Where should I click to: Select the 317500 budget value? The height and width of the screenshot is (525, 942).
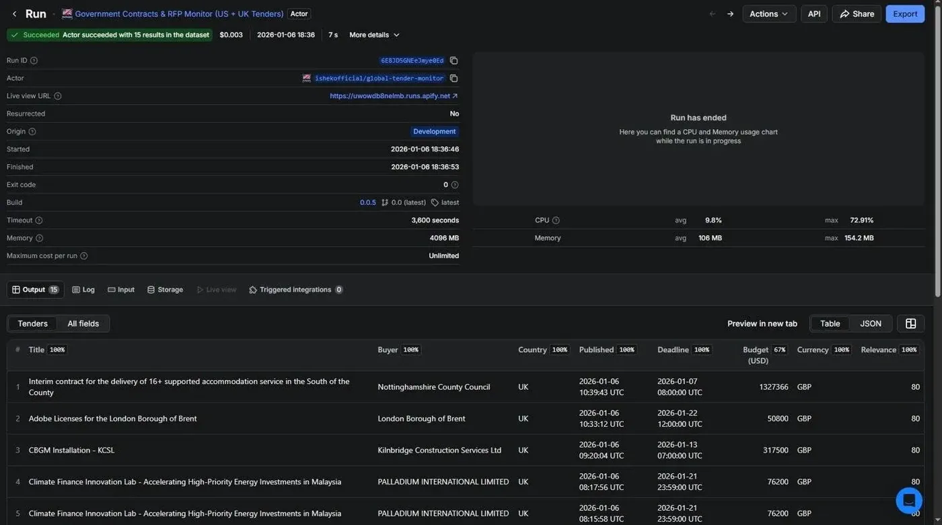[776, 450]
